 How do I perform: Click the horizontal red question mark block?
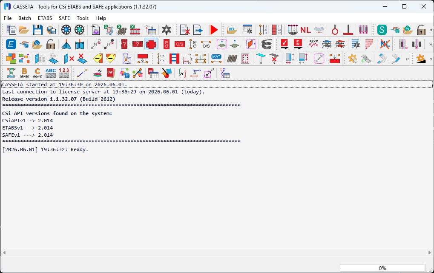click(x=138, y=44)
